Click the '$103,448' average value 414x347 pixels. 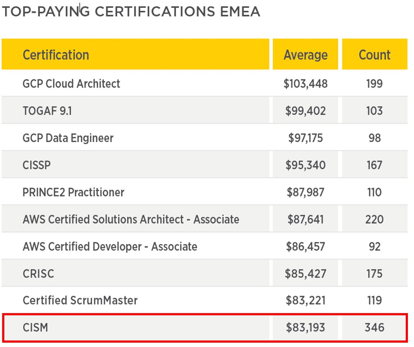click(x=306, y=84)
